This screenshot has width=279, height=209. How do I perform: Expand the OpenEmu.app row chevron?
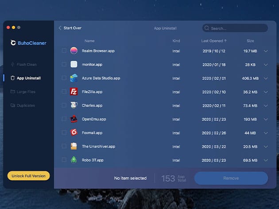pyautogui.click(x=266, y=119)
